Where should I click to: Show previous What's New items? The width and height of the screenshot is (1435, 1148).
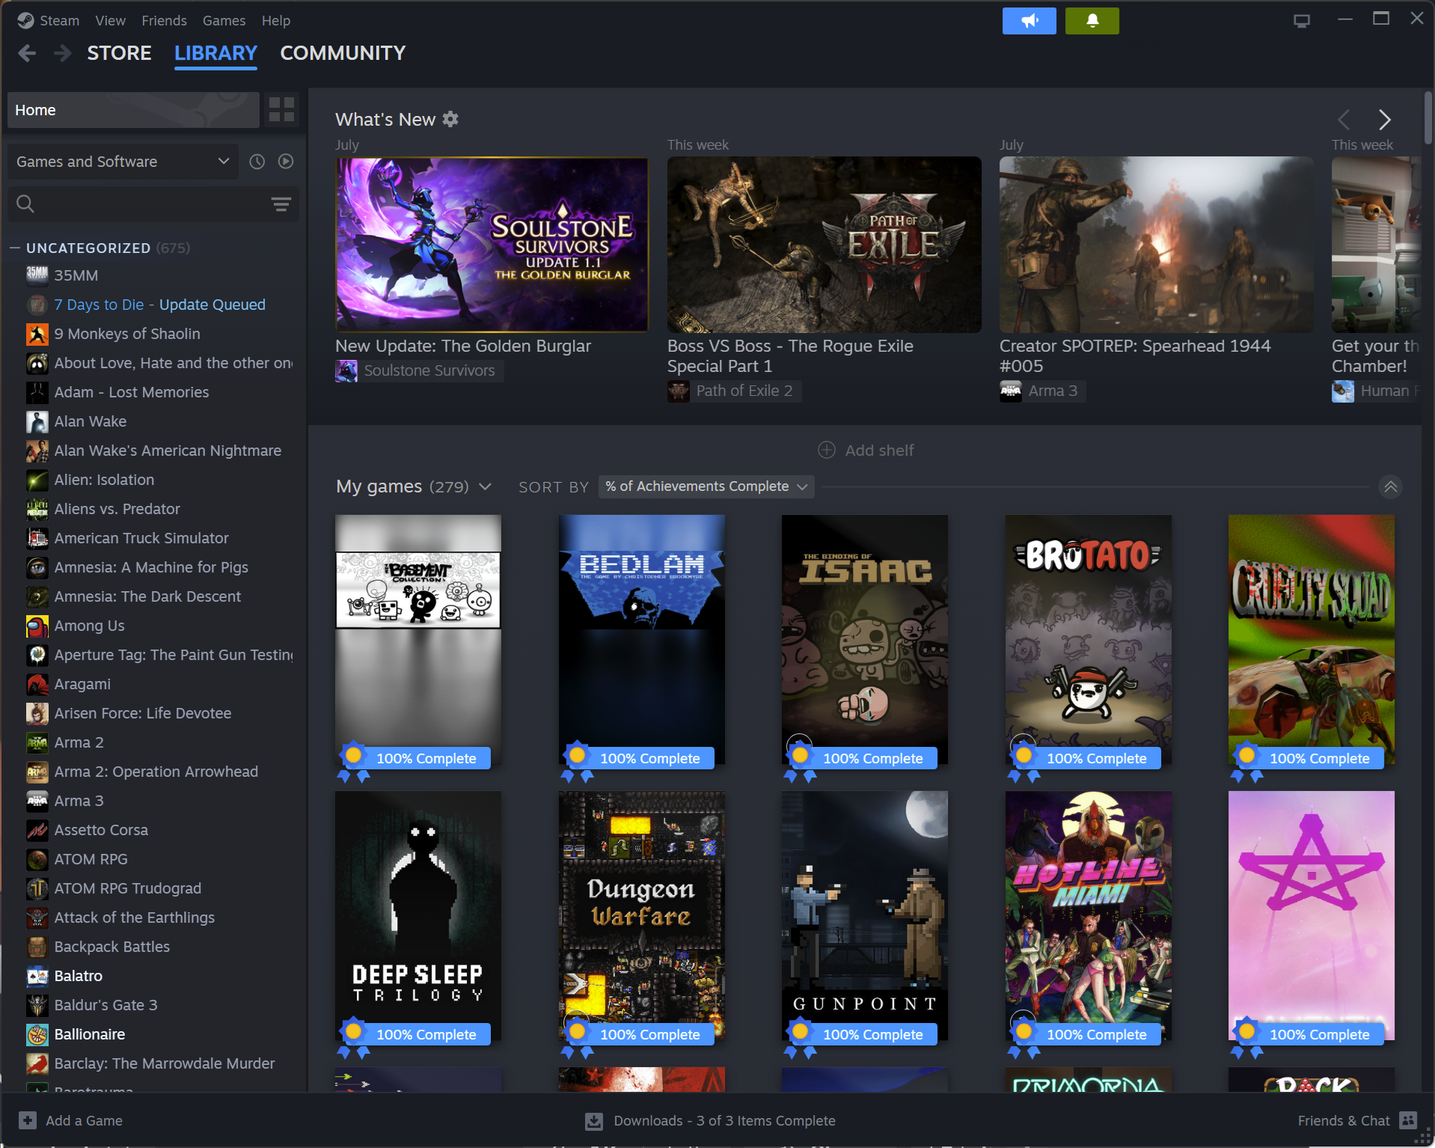pos(1344,120)
